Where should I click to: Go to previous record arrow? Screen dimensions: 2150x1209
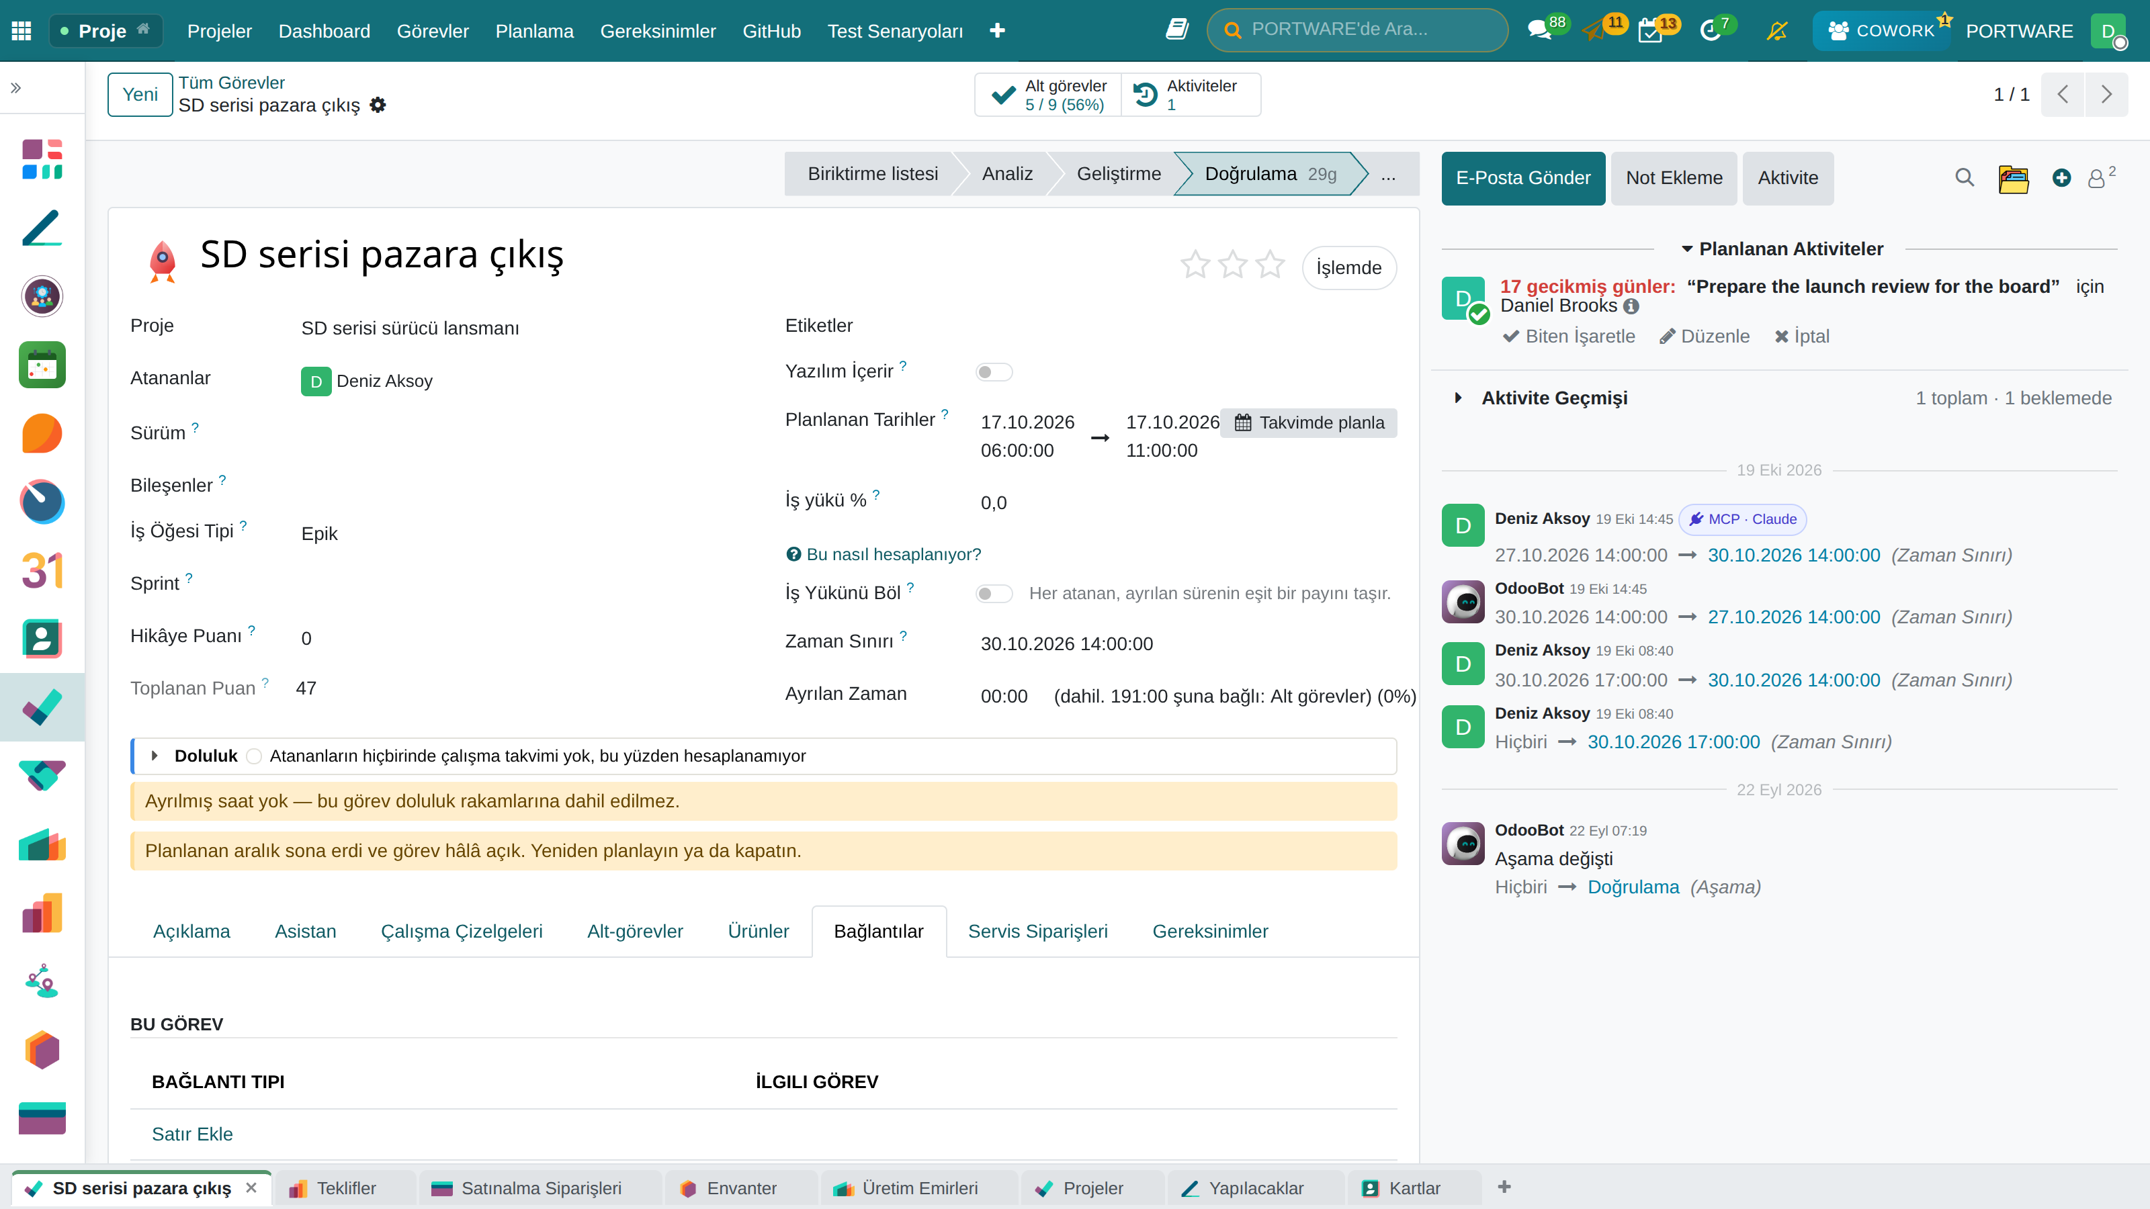coord(2063,94)
